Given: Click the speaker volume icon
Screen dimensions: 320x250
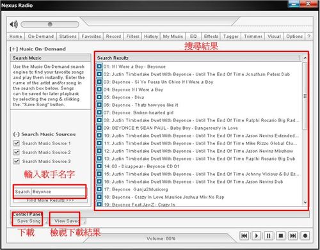Looking at the screenshot, I should [13, 24].
